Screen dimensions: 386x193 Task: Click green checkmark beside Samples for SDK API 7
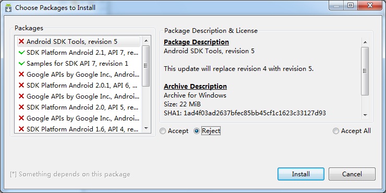22,64
